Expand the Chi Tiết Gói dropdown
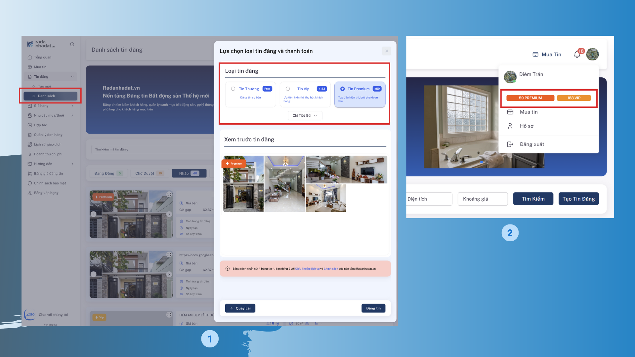Screen dimensions: 635x357 305,116
